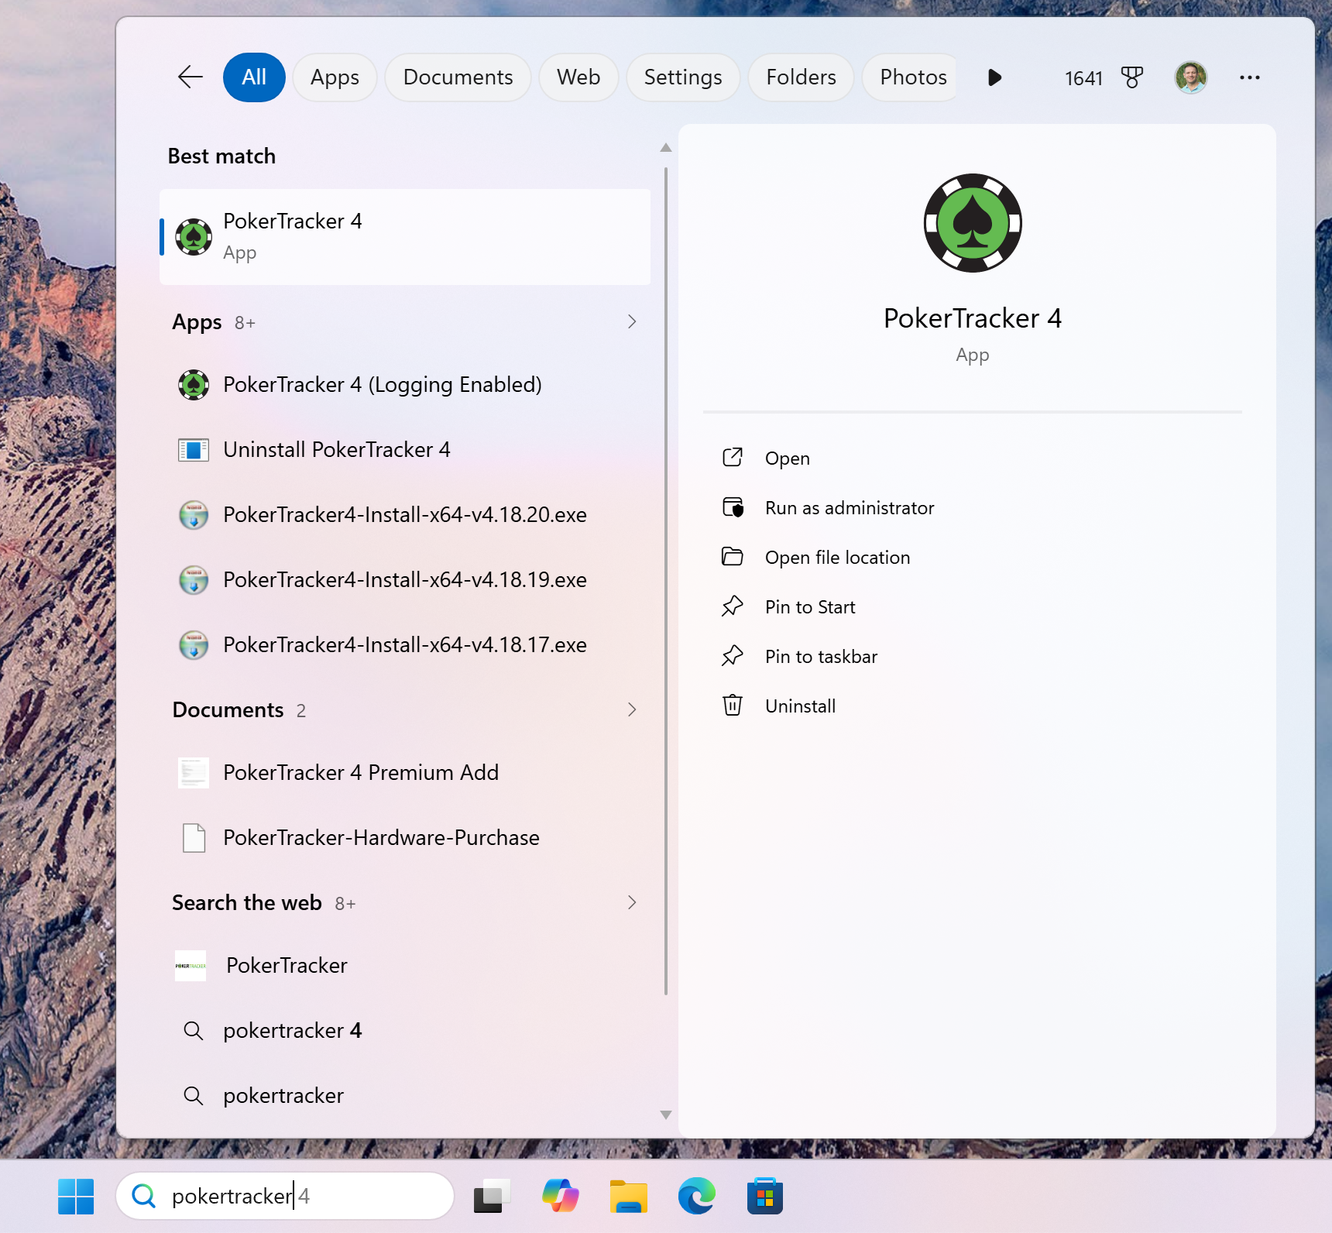The width and height of the screenshot is (1332, 1233).
Task: Click the PokerTracker web logo thumbnail
Action: pyautogui.click(x=191, y=966)
